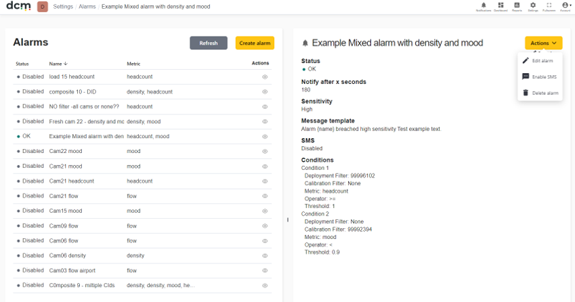Select Enable SMS from Actions menu
The height and width of the screenshot is (302, 575).
point(540,77)
